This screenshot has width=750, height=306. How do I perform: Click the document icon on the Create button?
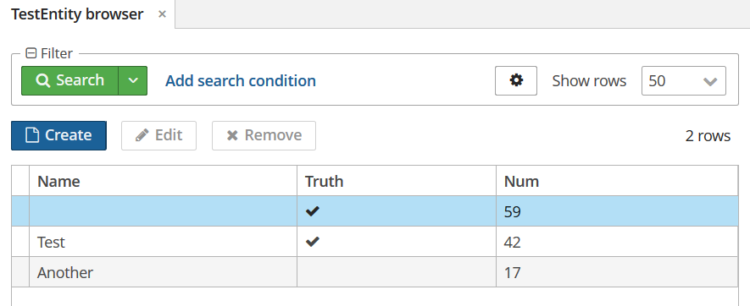click(x=32, y=135)
